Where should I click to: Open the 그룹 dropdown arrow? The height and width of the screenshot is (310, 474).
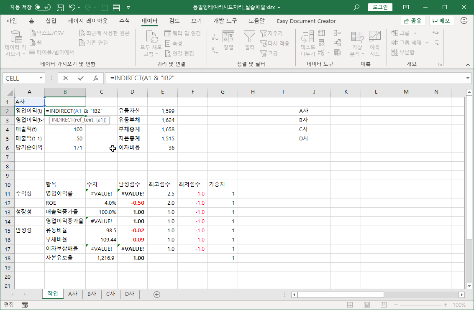[415, 33]
